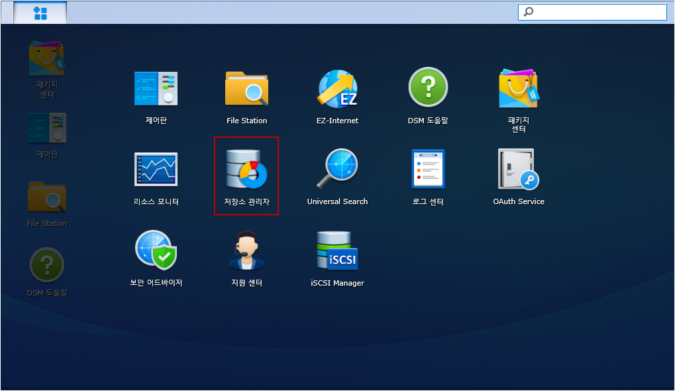Open 지원 센터
The height and width of the screenshot is (391, 675).
246,259
